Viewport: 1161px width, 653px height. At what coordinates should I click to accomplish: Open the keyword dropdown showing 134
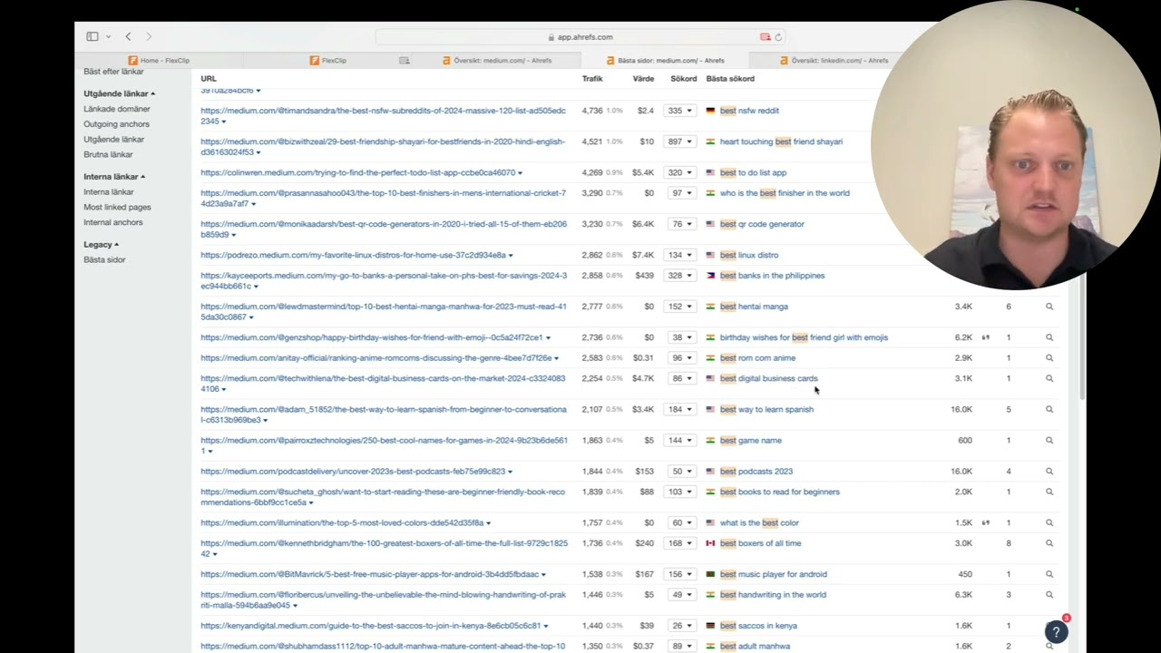[x=678, y=255]
